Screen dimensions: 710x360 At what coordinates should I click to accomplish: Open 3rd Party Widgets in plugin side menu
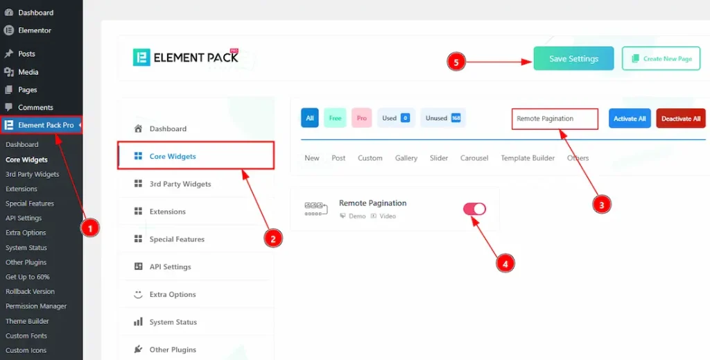tap(196, 184)
